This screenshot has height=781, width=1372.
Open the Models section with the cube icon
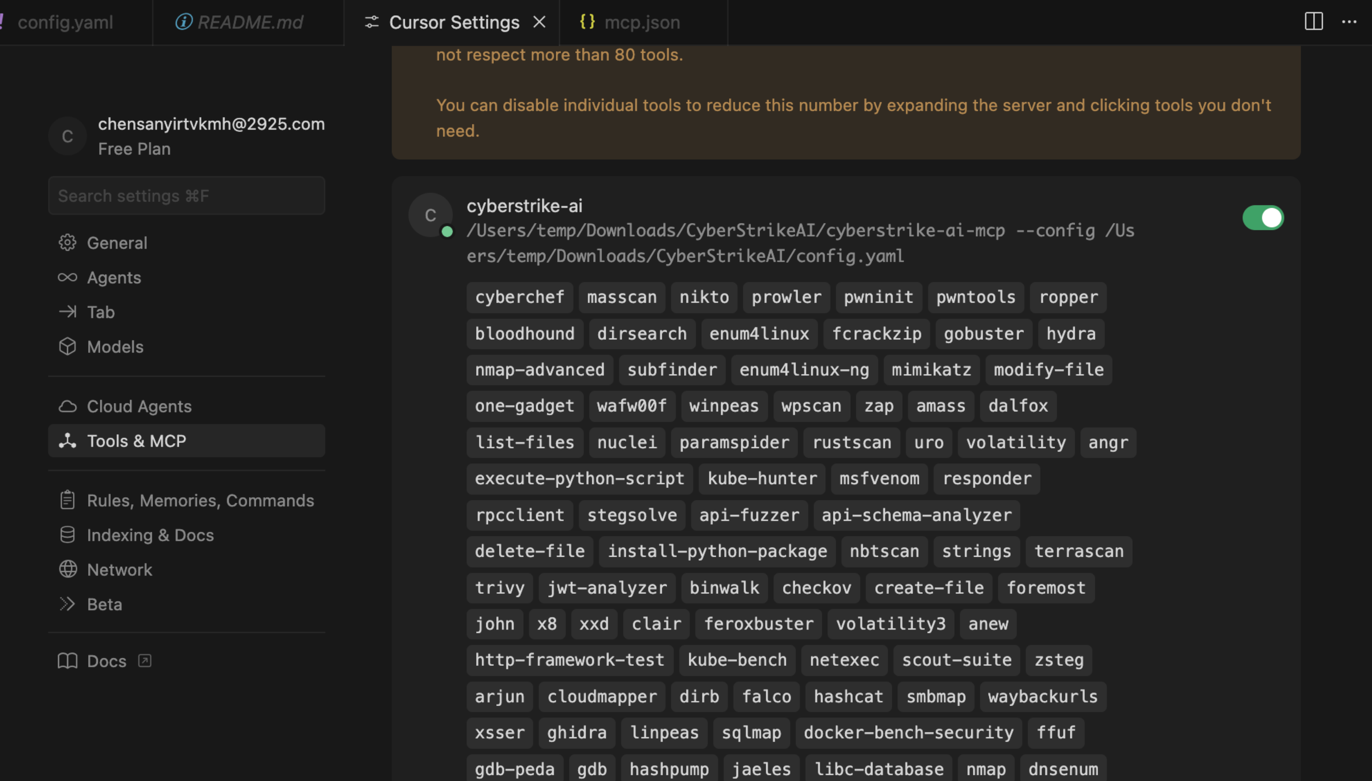click(x=115, y=347)
